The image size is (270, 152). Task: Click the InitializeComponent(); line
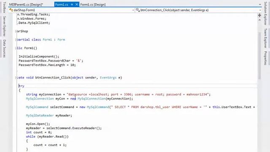click(39, 57)
